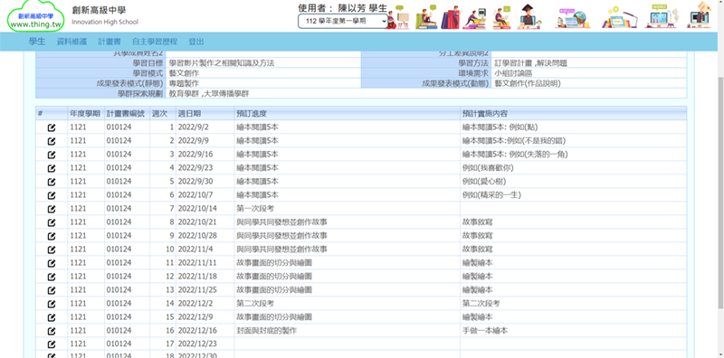Open the 112 學年度第一學期 semester dropdown
This screenshot has height=358, width=724.
[343, 21]
